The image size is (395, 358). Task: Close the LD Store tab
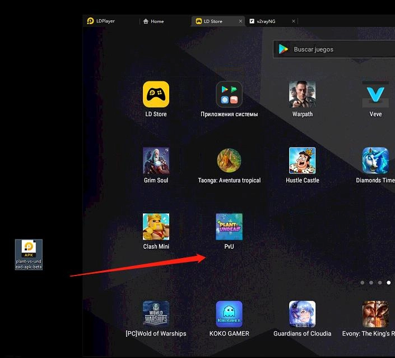pos(240,21)
